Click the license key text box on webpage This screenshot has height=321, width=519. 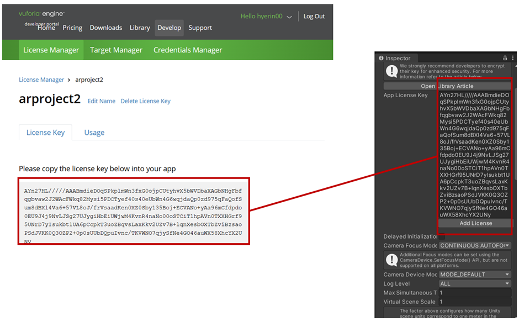pos(134,212)
